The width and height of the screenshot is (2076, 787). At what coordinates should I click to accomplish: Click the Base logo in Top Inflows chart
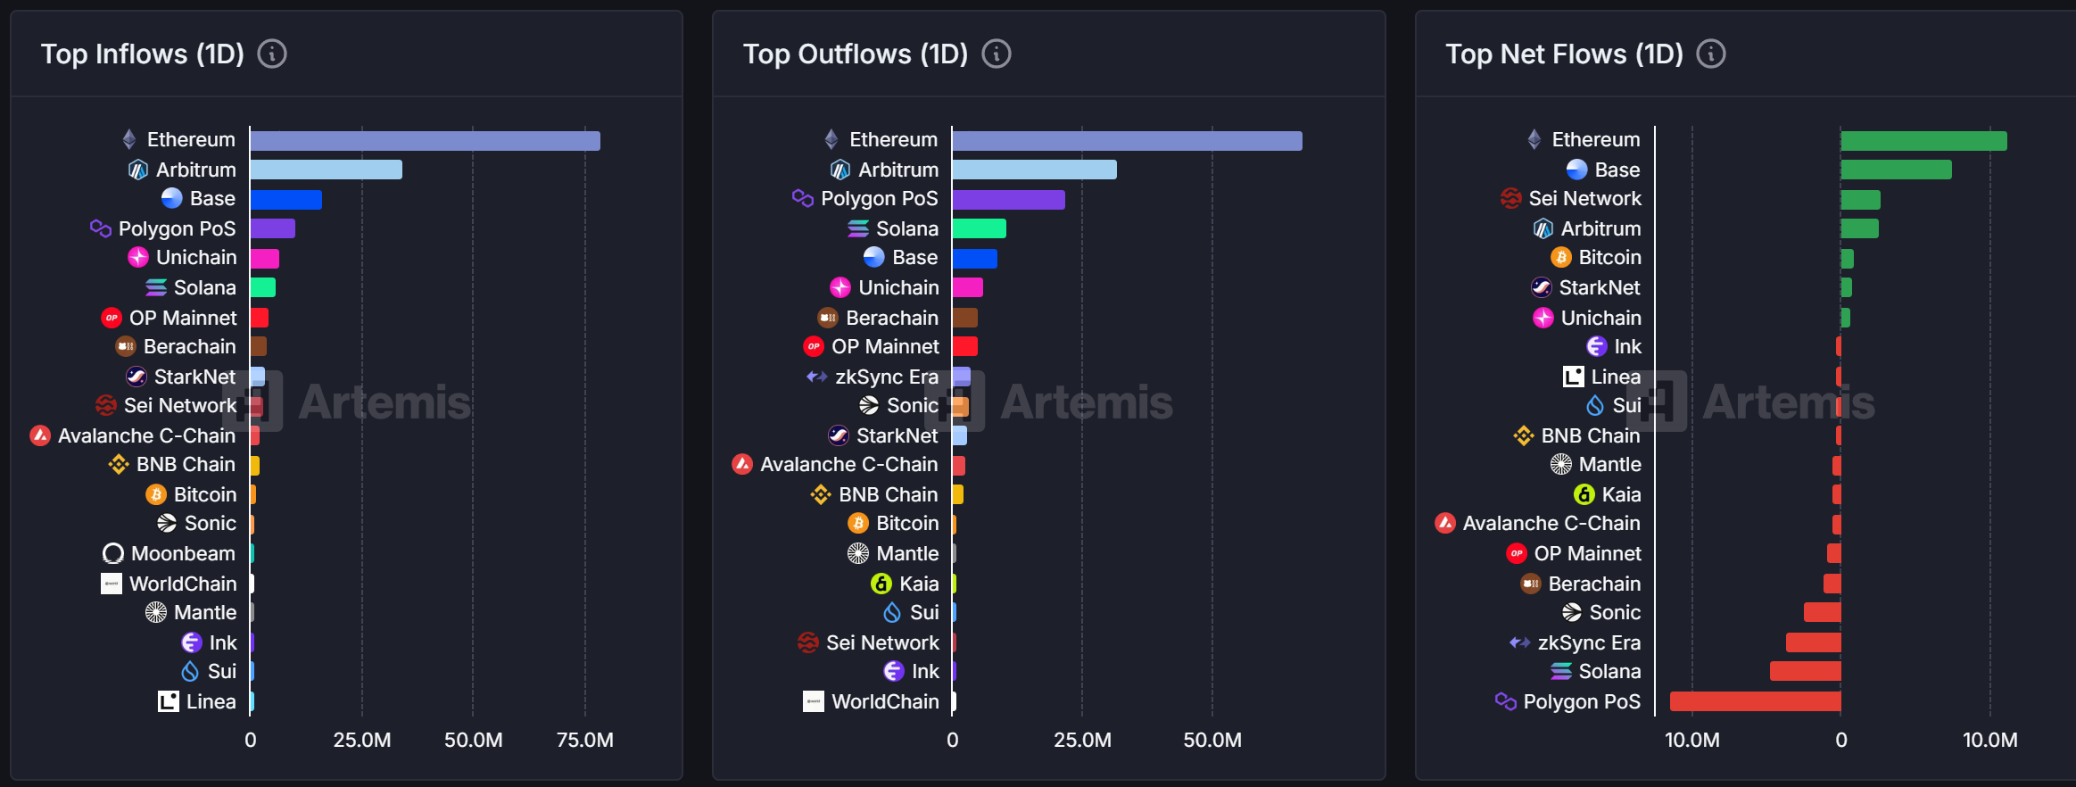pos(172,198)
